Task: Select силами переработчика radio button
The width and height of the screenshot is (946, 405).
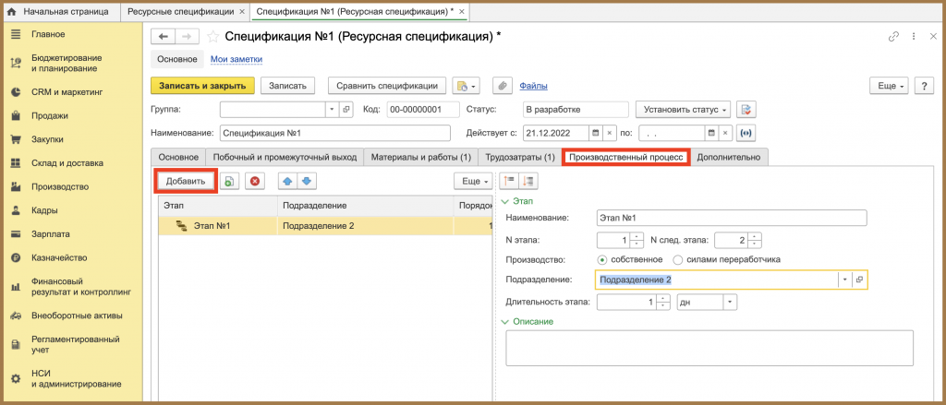Action: tap(677, 260)
